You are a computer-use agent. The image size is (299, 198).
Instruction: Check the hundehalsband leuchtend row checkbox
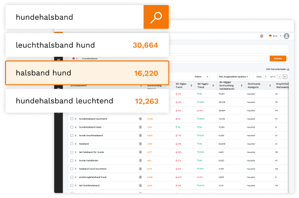(x=72, y=119)
